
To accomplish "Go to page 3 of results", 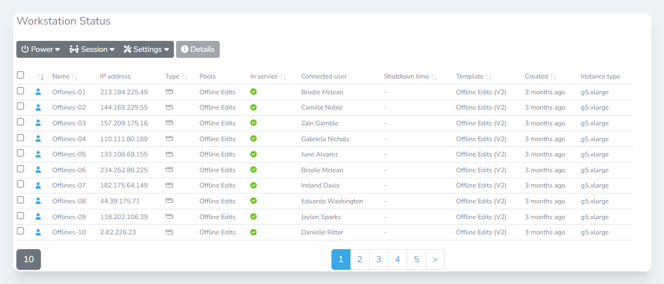I will (378, 259).
